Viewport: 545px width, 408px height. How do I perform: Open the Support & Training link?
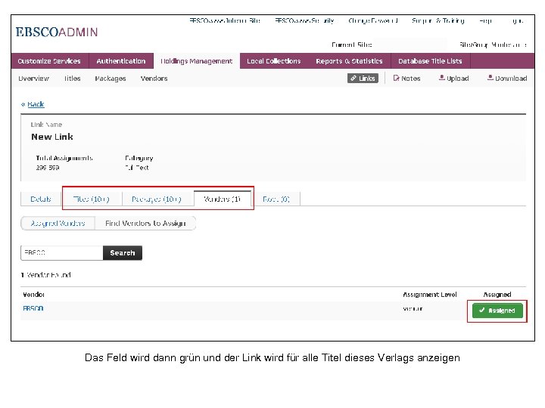click(438, 21)
